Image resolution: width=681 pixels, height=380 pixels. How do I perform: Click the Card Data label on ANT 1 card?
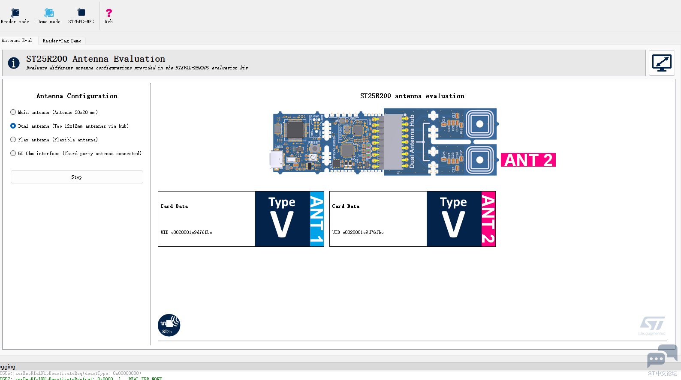[x=174, y=206]
